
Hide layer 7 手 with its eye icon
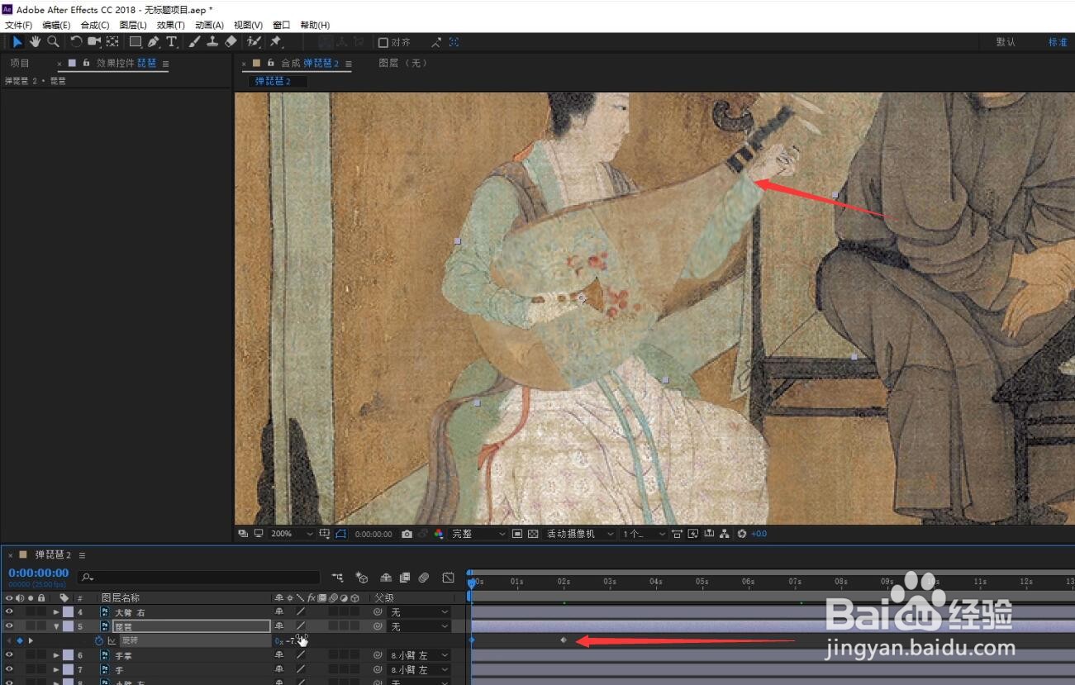[9, 669]
